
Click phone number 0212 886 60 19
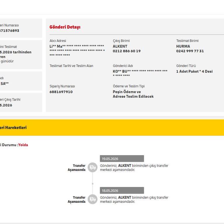point(127,51)
